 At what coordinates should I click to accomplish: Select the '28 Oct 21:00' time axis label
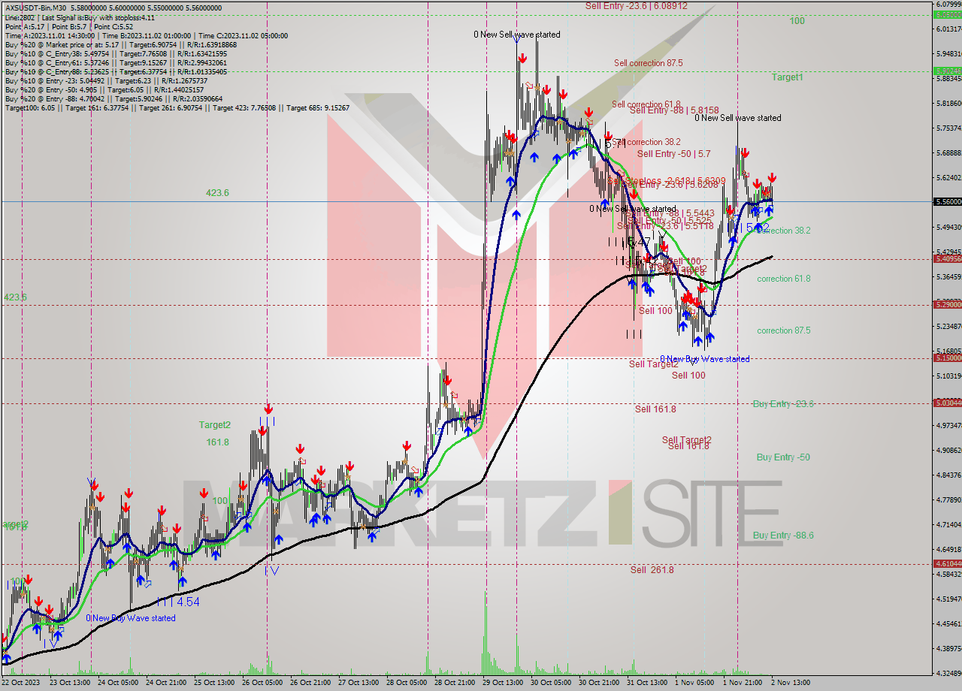pos(455,683)
